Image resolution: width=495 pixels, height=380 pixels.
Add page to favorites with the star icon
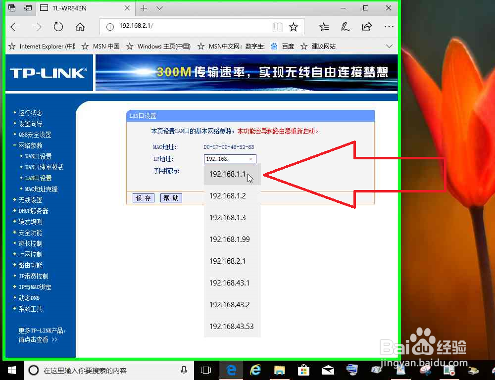click(294, 27)
